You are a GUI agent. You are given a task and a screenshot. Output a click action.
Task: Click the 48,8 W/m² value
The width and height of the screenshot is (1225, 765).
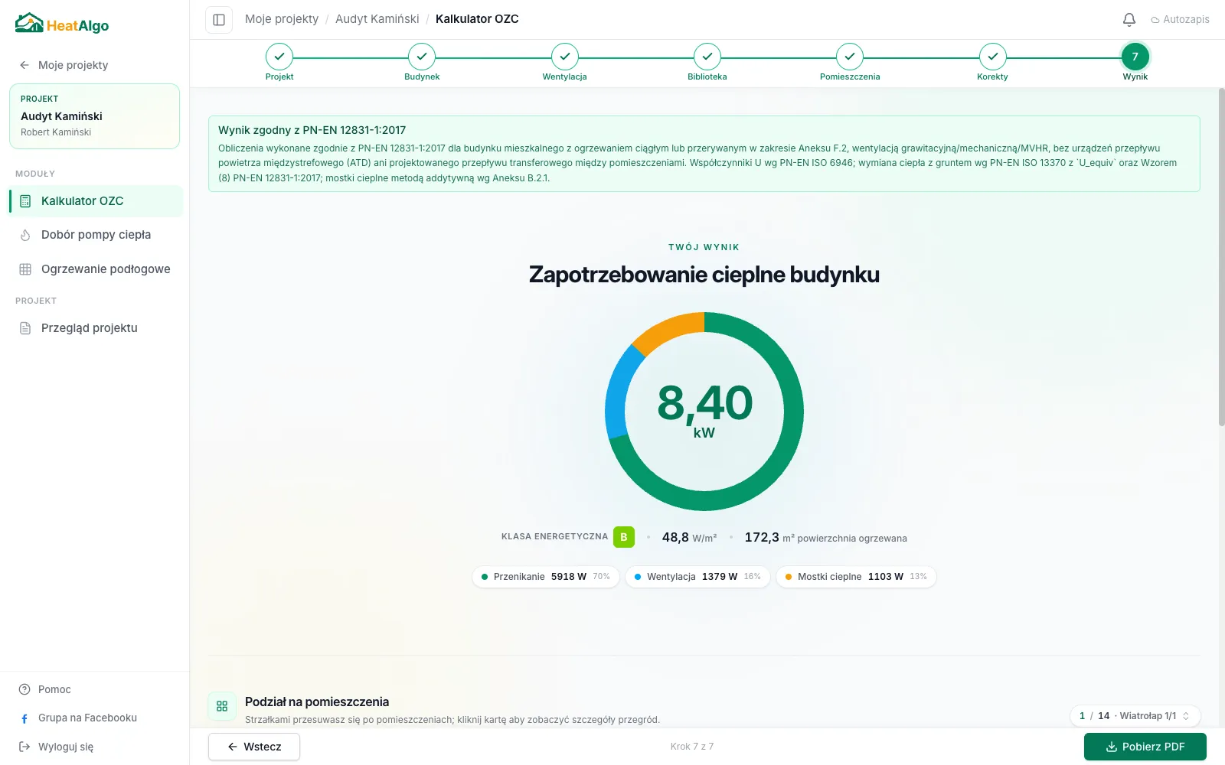pos(689,538)
